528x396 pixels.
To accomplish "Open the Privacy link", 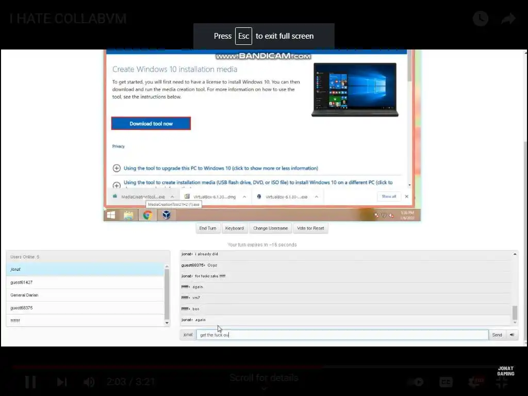I will tap(118, 146).
